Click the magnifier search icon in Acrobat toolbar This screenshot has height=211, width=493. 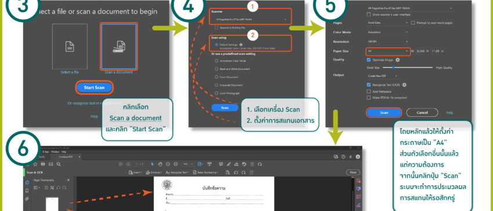coord(59,164)
